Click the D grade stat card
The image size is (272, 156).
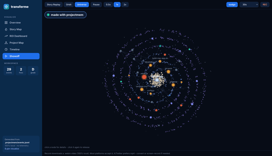tap(33, 71)
